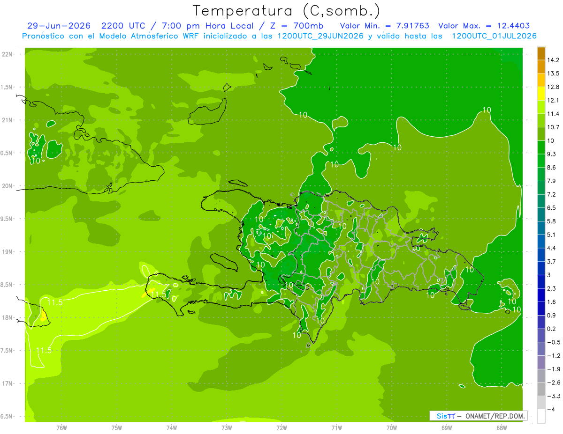Click the '76W' longitude axis label
This screenshot has width=563, height=434.
click(61, 428)
